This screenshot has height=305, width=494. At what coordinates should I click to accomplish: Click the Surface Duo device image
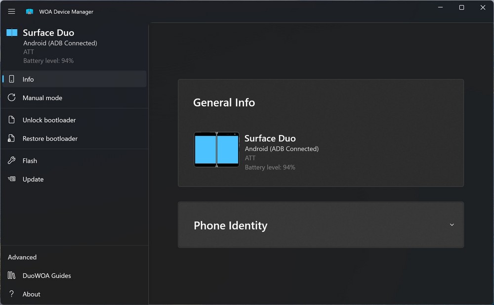(x=216, y=149)
